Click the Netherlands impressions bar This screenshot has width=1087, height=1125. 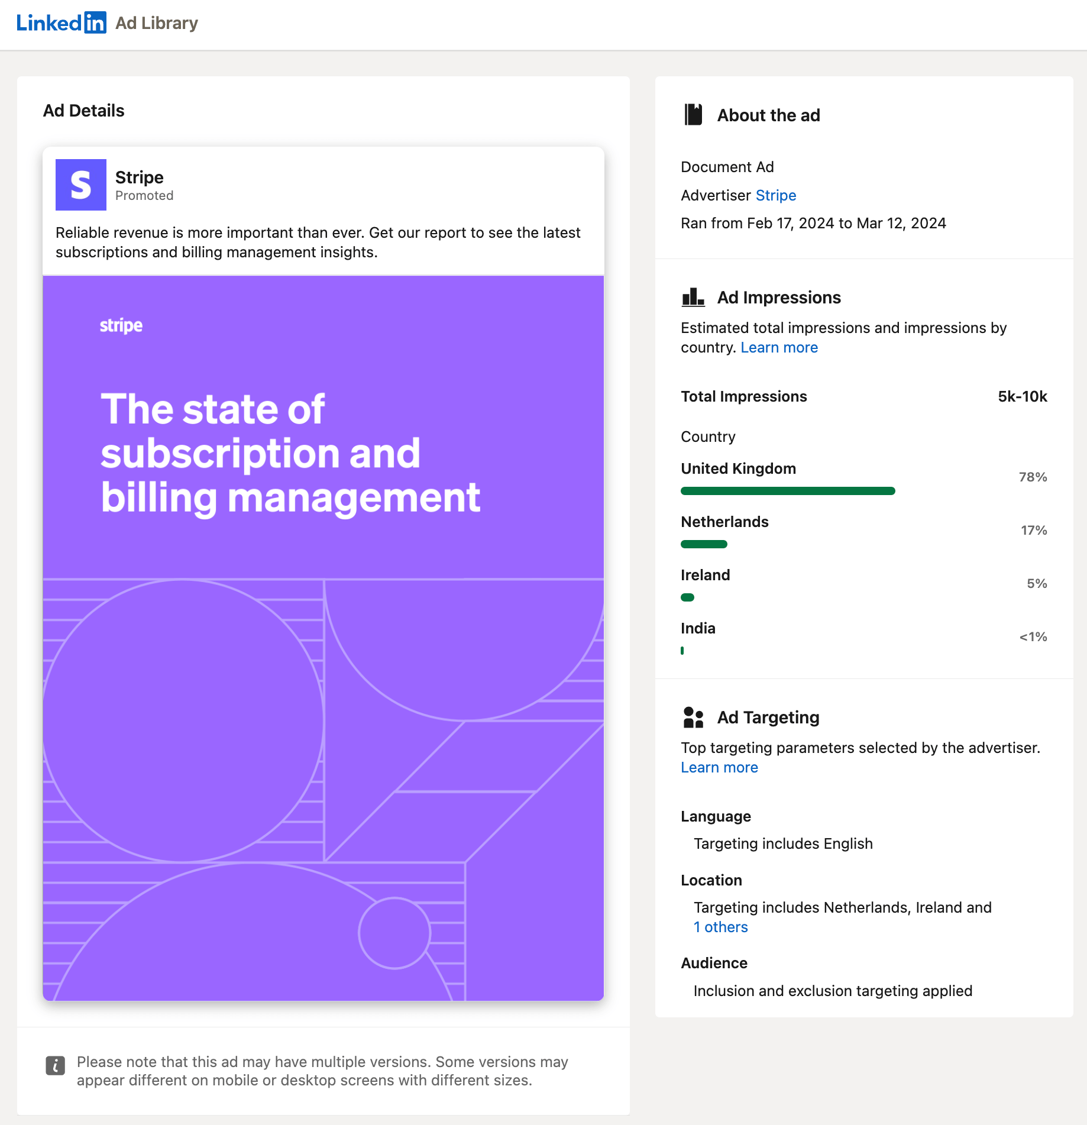pyautogui.click(x=703, y=544)
